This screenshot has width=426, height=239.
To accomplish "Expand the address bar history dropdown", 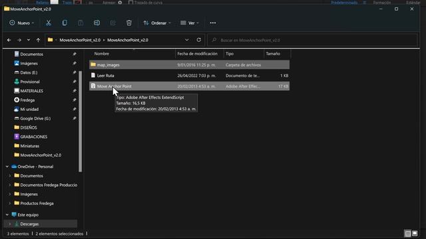I will coord(187,40).
